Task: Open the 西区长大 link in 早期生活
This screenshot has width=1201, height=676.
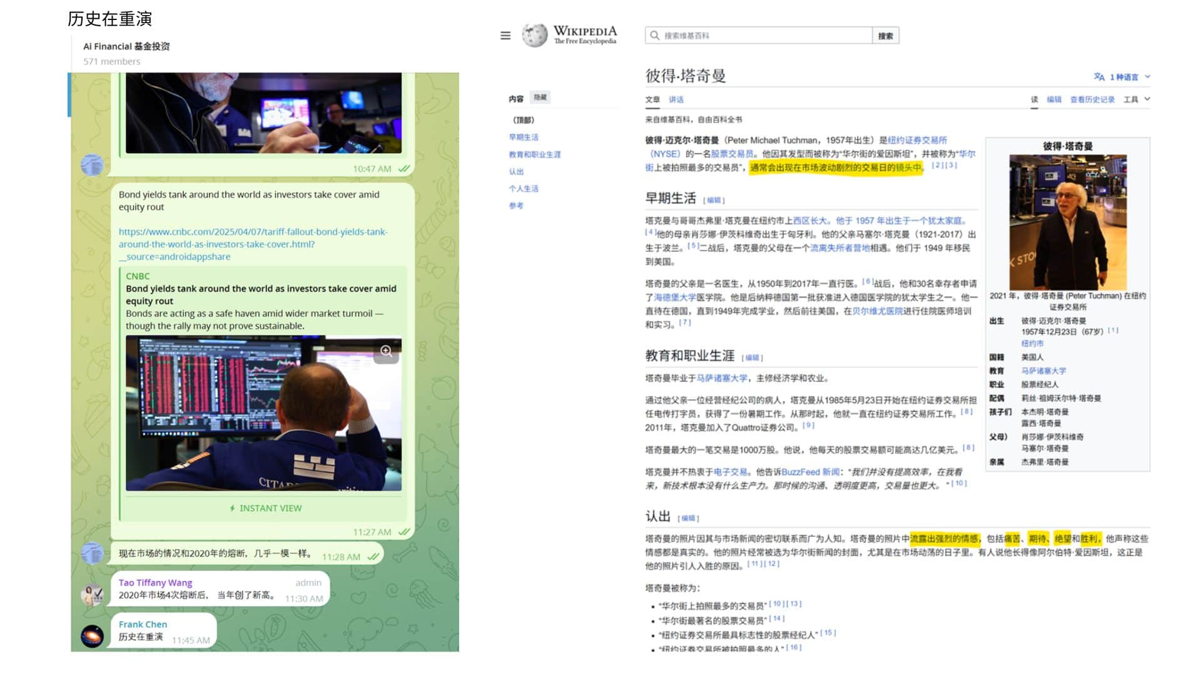Action: point(811,221)
